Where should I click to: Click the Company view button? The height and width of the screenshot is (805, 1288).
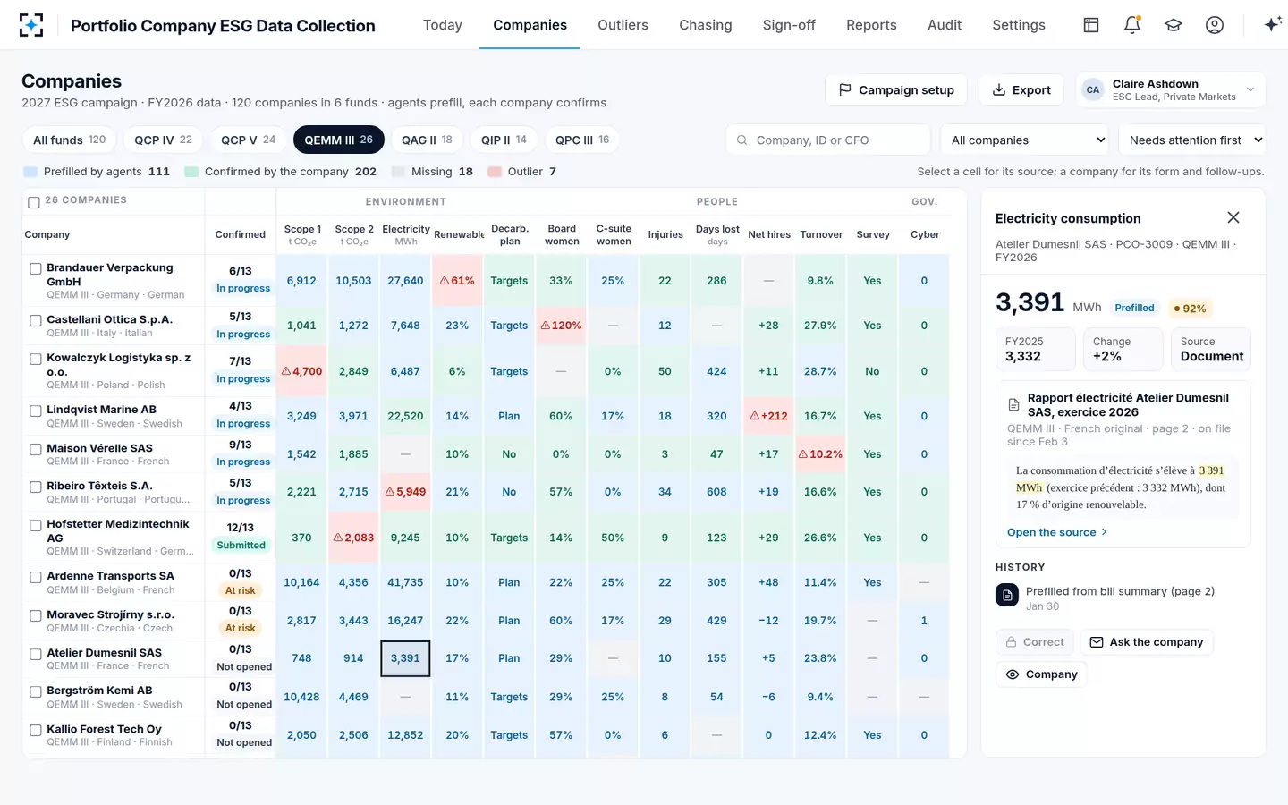1041,674
